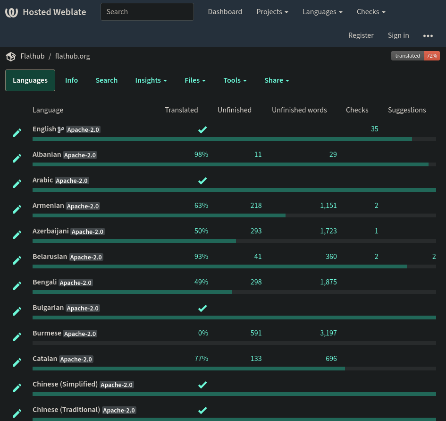Click the Register link
Screen dimensions: 446x421
coord(361,35)
